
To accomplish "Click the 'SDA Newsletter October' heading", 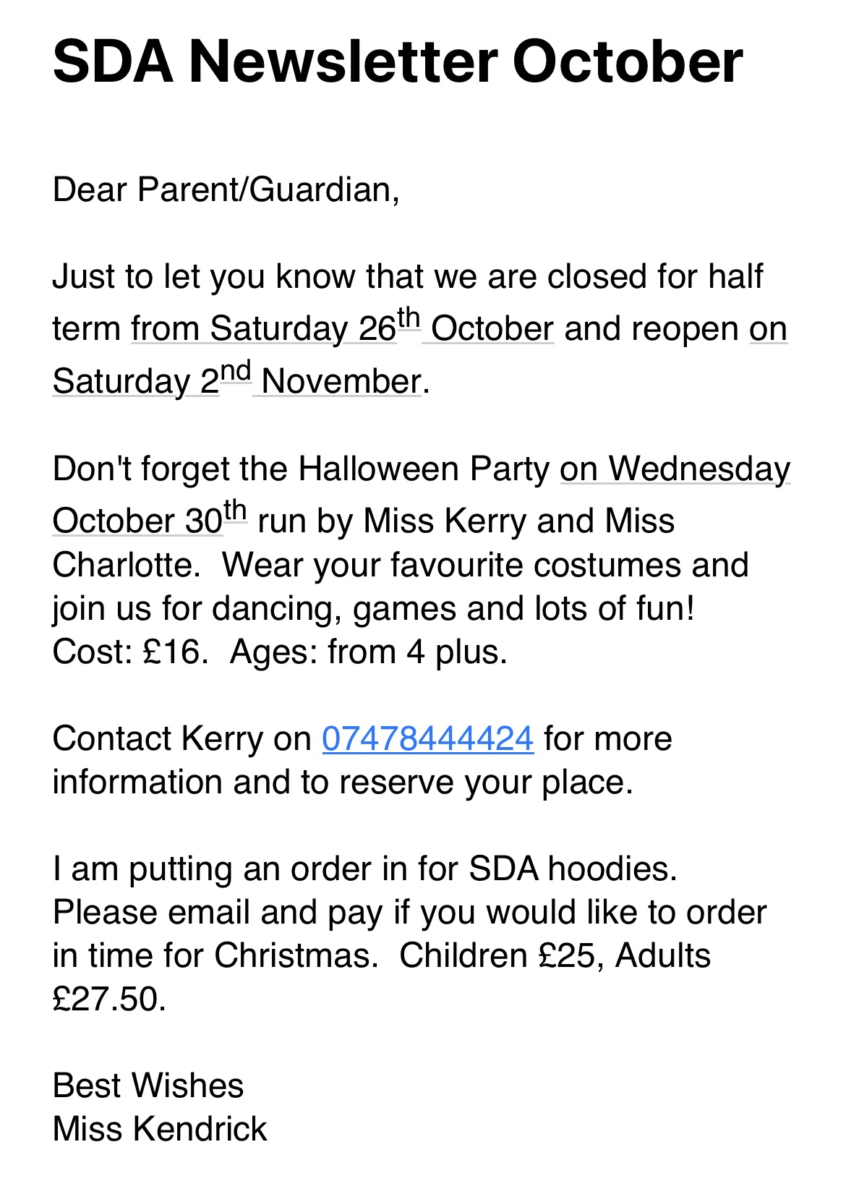I will (x=398, y=61).
